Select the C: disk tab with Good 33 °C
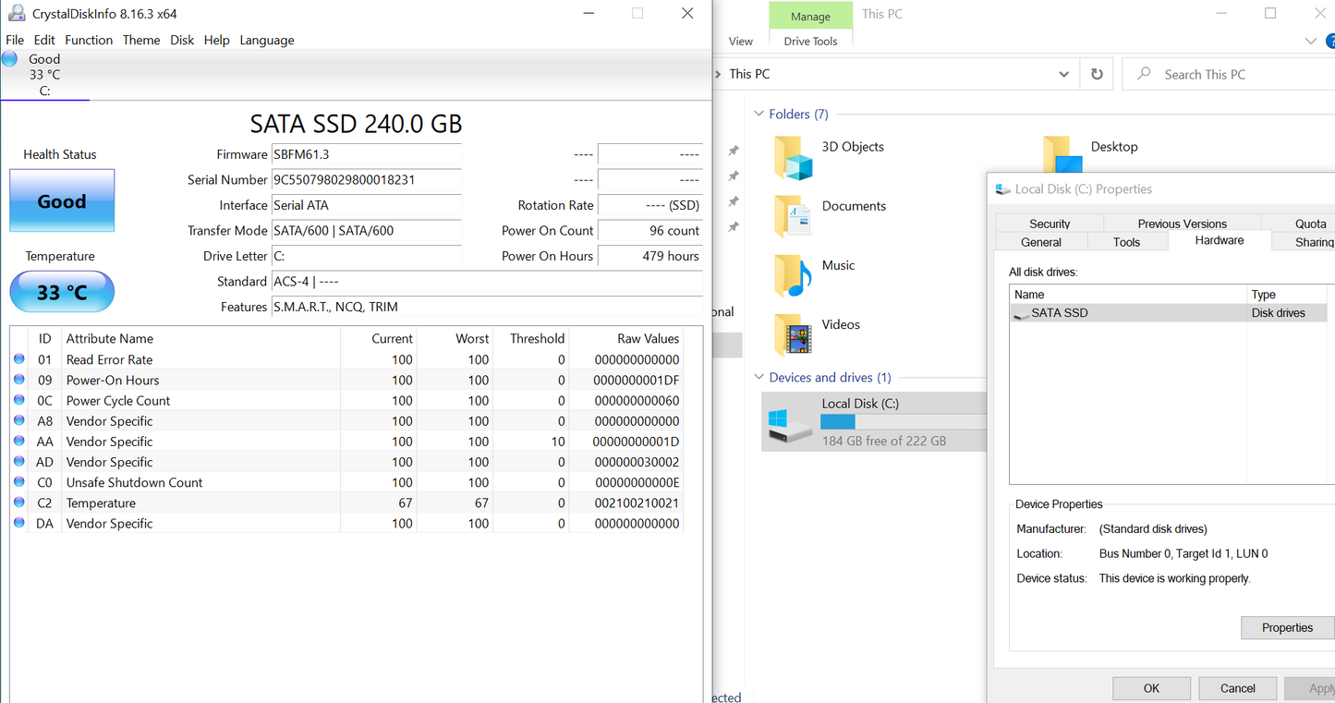Image resolution: width=1335 pixels, height=703 pixels. point(44,75)
